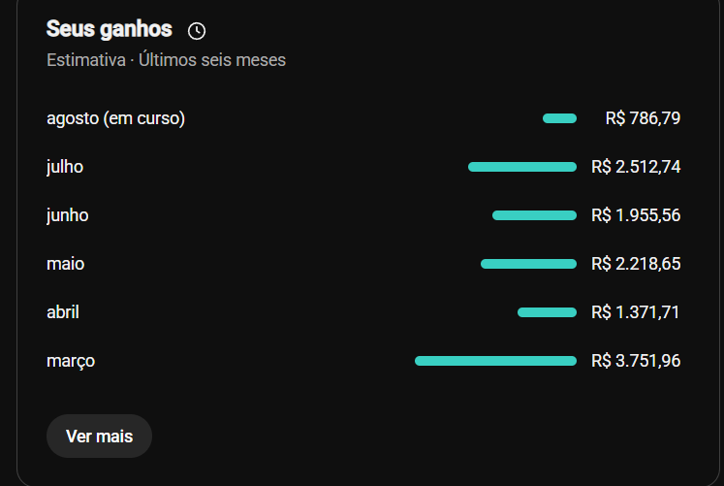Click the R$ 2.512,74 amount
The width and height of the screenshot is (724, 486).
click(636, 167)
